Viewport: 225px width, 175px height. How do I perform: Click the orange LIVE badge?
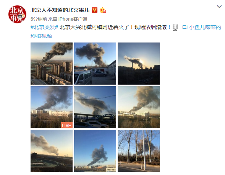[66, 125]
